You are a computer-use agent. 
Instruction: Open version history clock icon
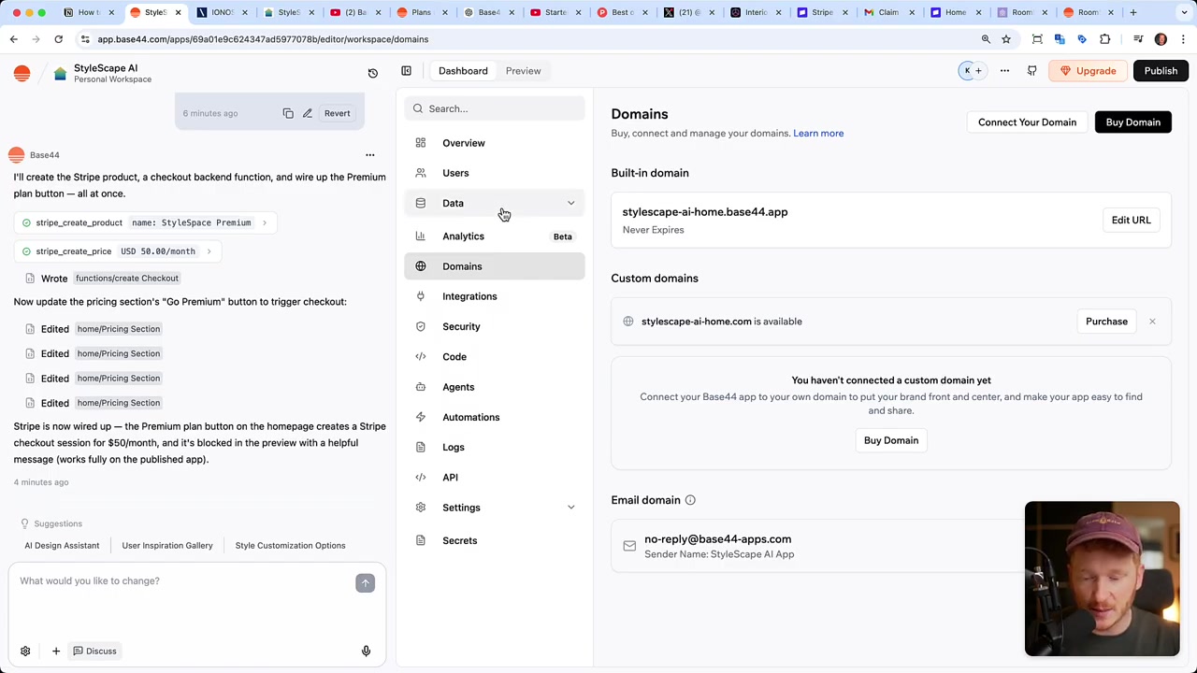coord(372,73)
